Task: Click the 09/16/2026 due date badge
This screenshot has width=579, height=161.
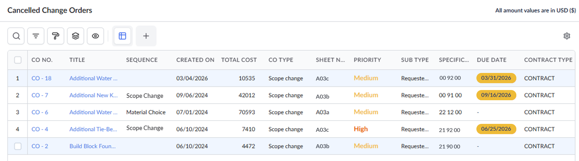Action: 496,95
